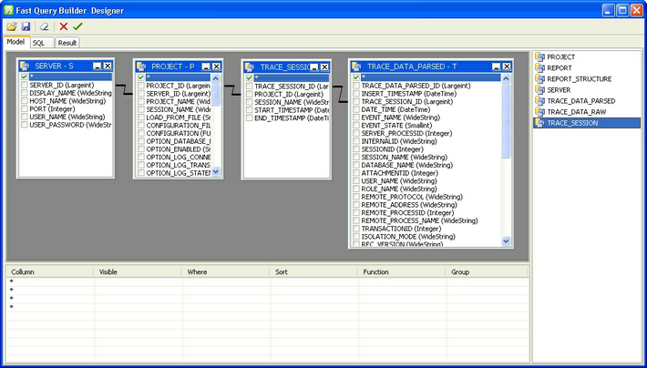Screen dimensions: 647x368
Task: Click the Sort column header
Action: tap(313, 271)
